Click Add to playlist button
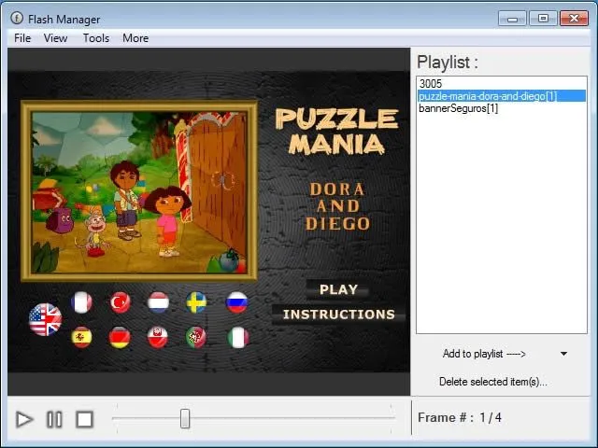This screenshot has width=598, height=448. click(x=484, y=354)
